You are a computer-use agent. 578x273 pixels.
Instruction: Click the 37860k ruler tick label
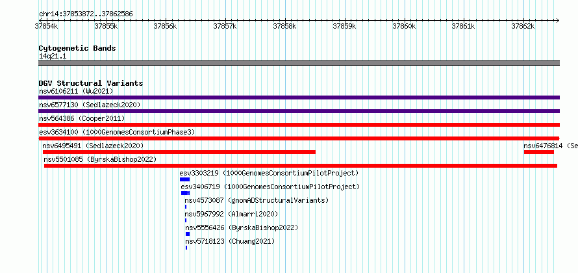click(405, 26)
